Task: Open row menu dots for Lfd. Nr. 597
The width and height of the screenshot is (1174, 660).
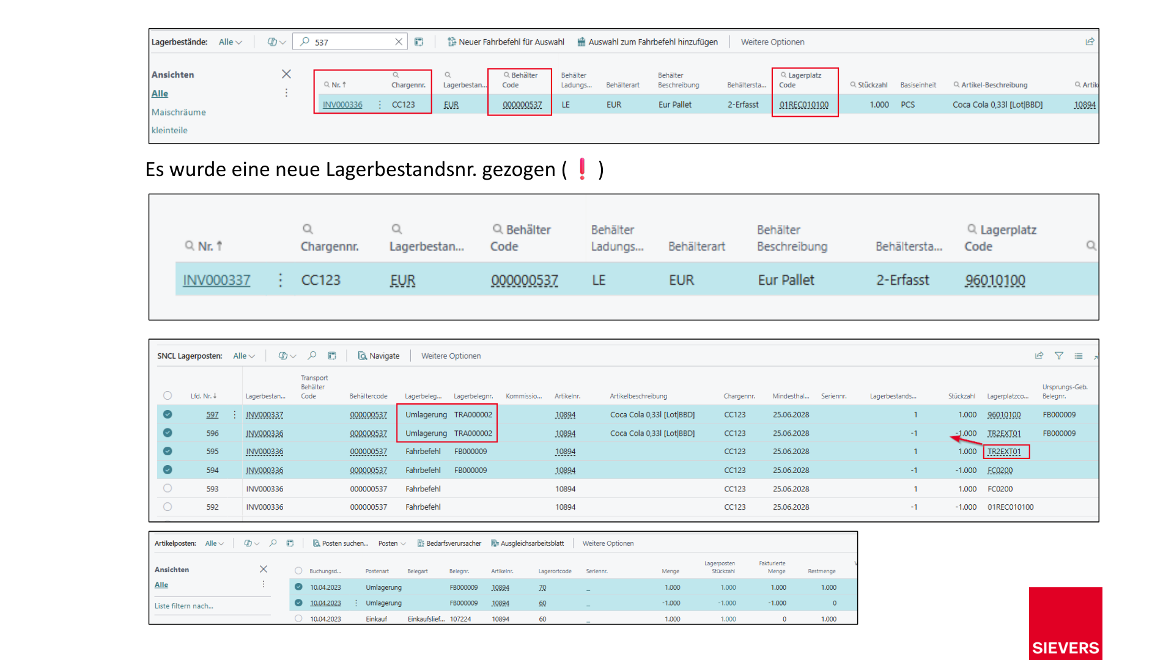Action: click(x=235, y=414)
